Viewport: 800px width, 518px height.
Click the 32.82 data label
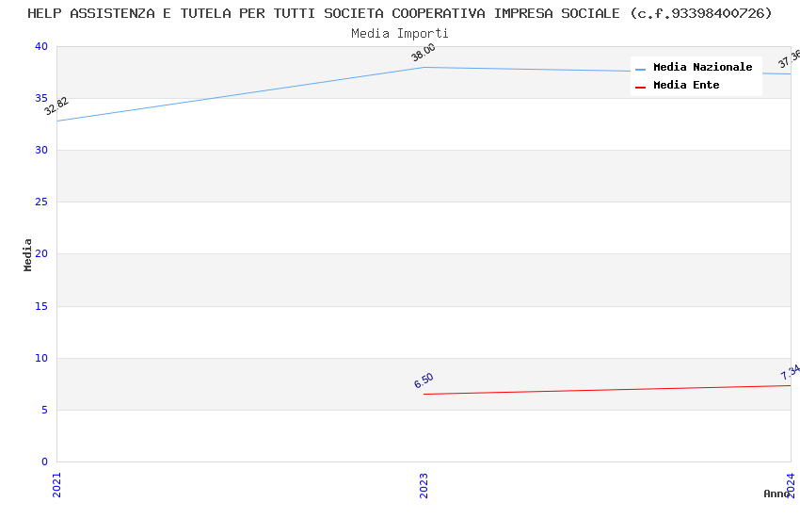coord(56,106)
